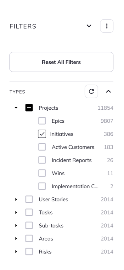Expand the Tasks tree arrow
Image resolution: width=124 pixels, height=270 pixels.
pos(16,213)
